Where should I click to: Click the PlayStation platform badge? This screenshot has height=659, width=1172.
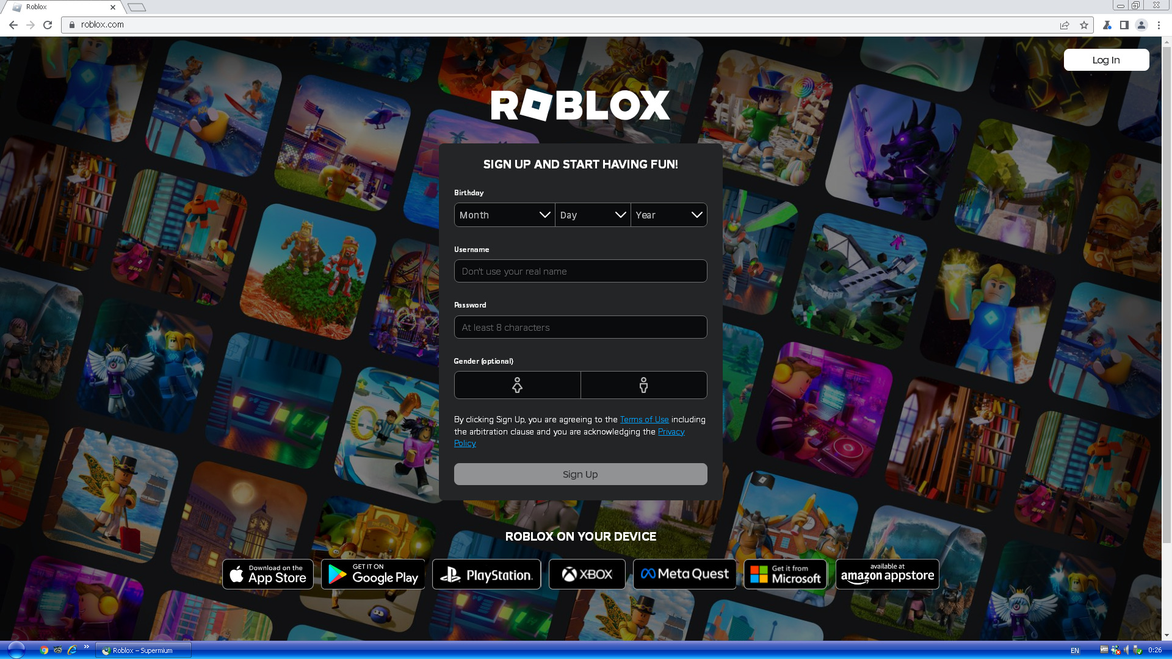pyautogui.click(x=487, y=574)
